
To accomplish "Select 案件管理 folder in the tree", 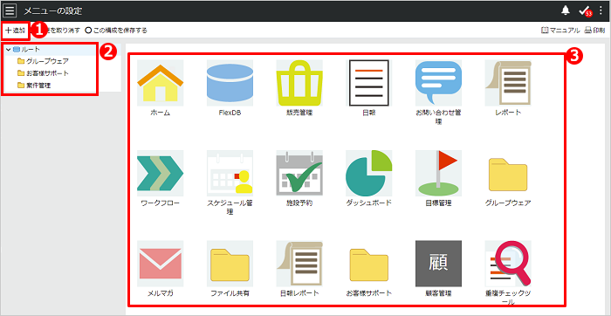I will (x=34, y=86).
